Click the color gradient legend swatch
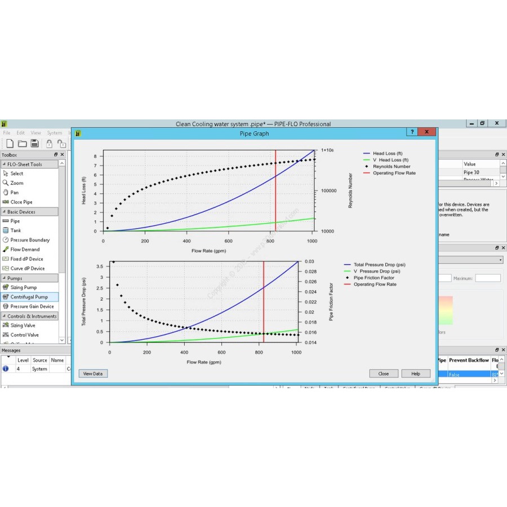The height and width of the screenshot is (507, 507). point(446,310)
